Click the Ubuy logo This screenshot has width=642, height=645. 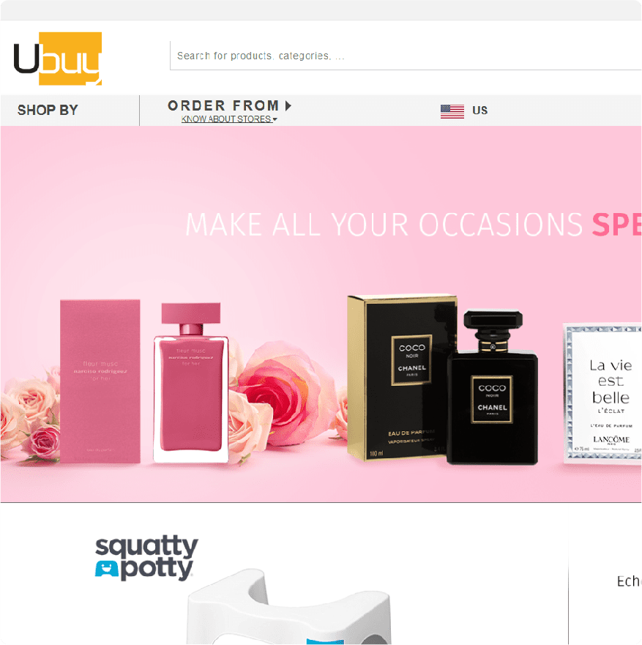pyautogui.click(x=58, y=59)
